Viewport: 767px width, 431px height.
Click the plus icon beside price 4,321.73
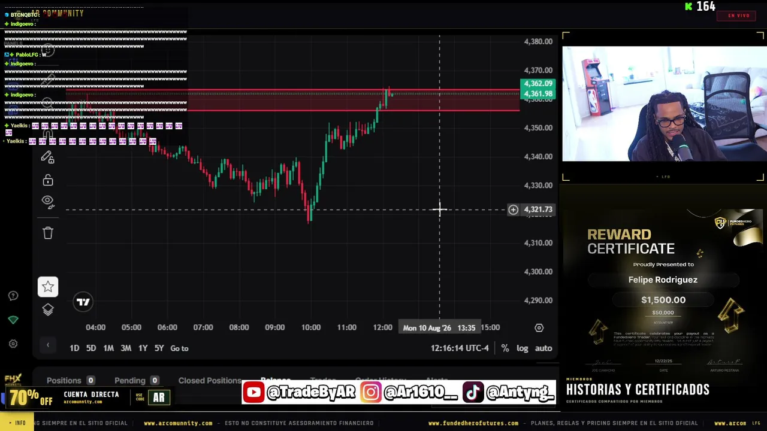(x=513, y=210)
